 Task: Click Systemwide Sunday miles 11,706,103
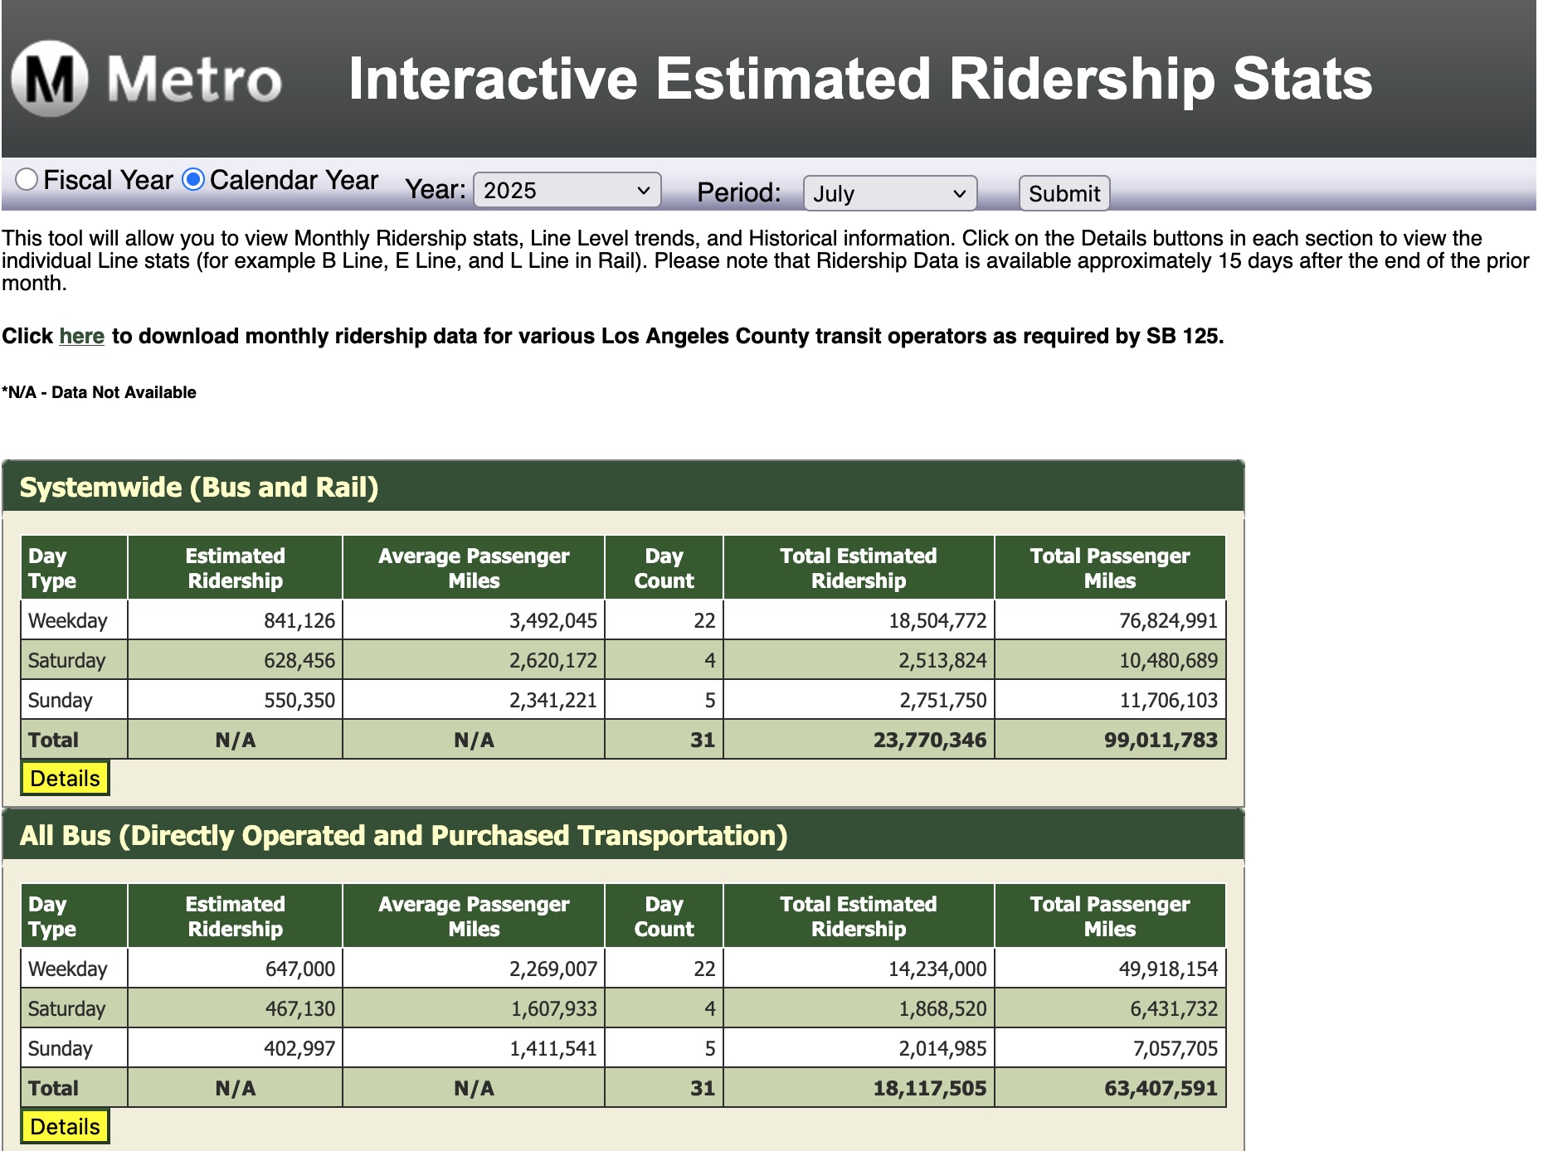pyautogui.click(x=1169, y=700)
